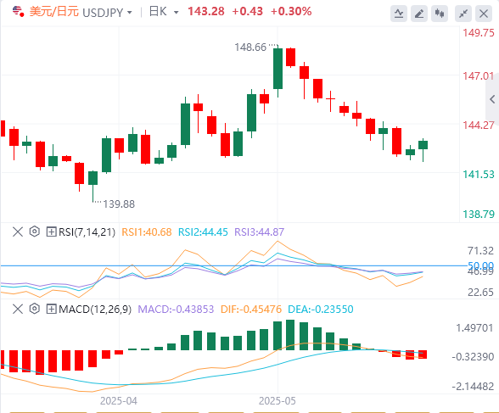Click the 148.66 high candlestick
The image size is (499, 413).
pyautogui.click(x=278, y=69)
